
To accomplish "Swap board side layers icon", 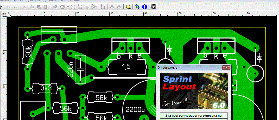I will pos(87,7).
